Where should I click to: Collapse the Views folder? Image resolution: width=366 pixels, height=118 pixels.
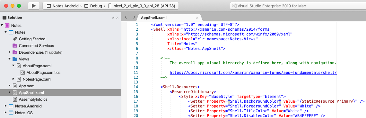pyautogui.click(x=10, y=59)
